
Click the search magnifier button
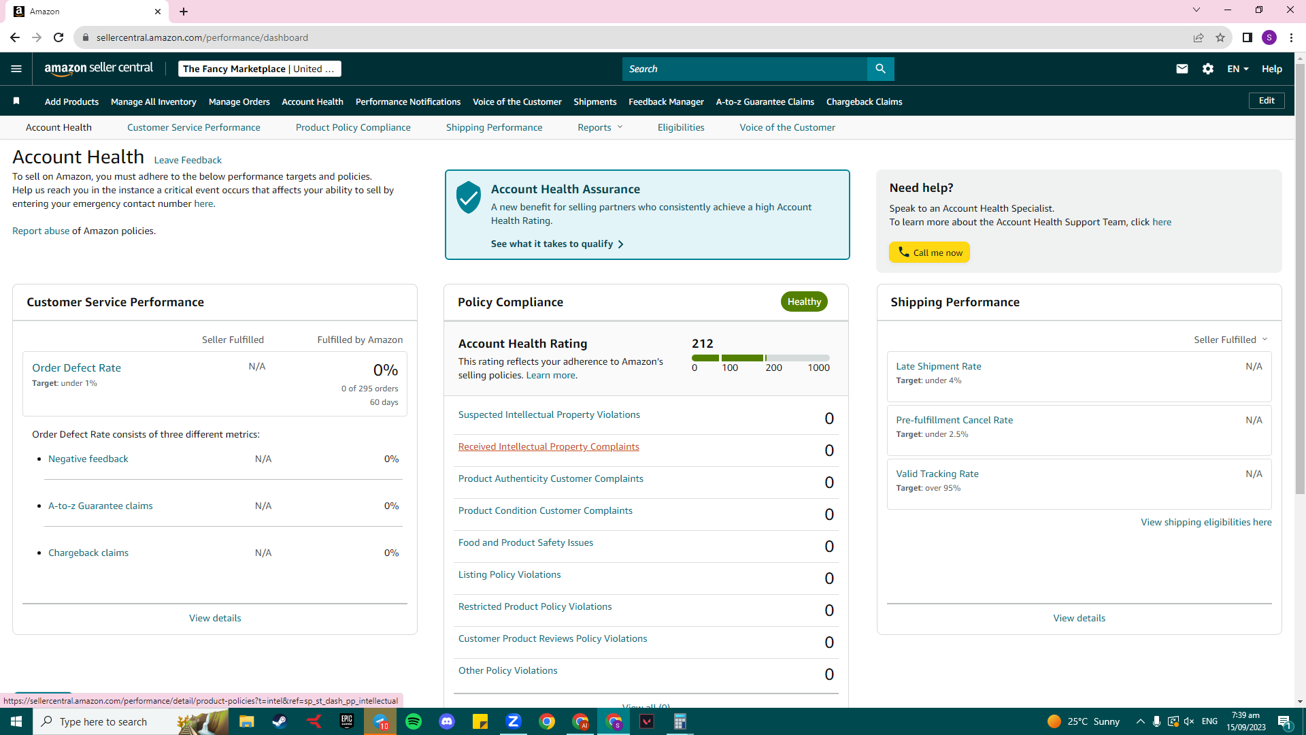pos(880,69)
